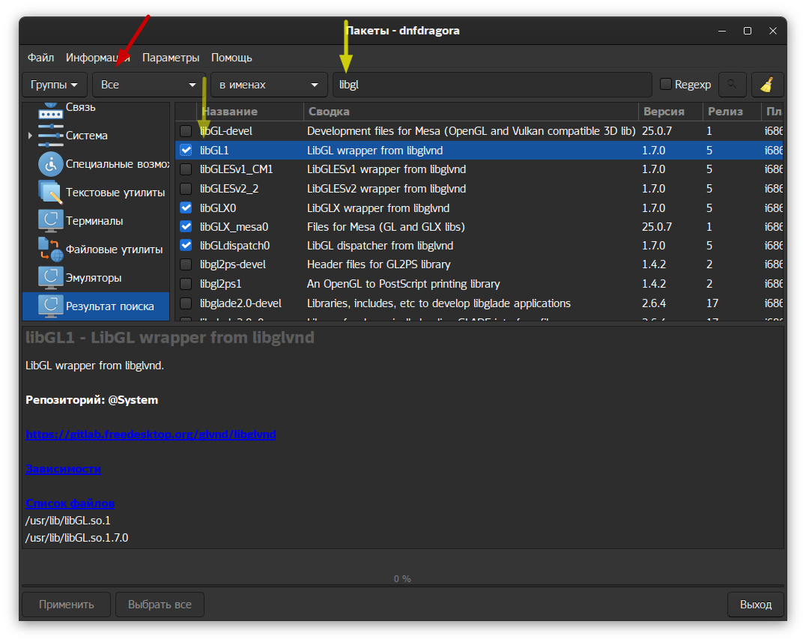Select the Специальные возможности accessibility icon
Screen dimensions: 806x642
click(50, 163)
